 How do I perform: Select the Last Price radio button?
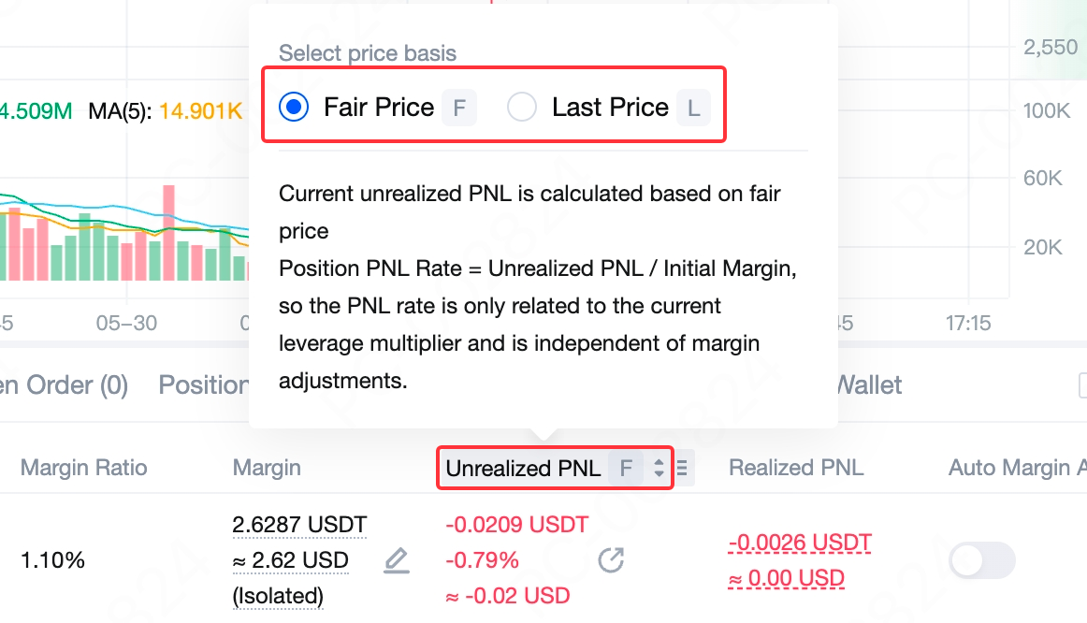[522, 108]
